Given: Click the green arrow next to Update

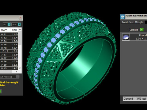Looking at the screenshot, I should (x=142, y=30).
